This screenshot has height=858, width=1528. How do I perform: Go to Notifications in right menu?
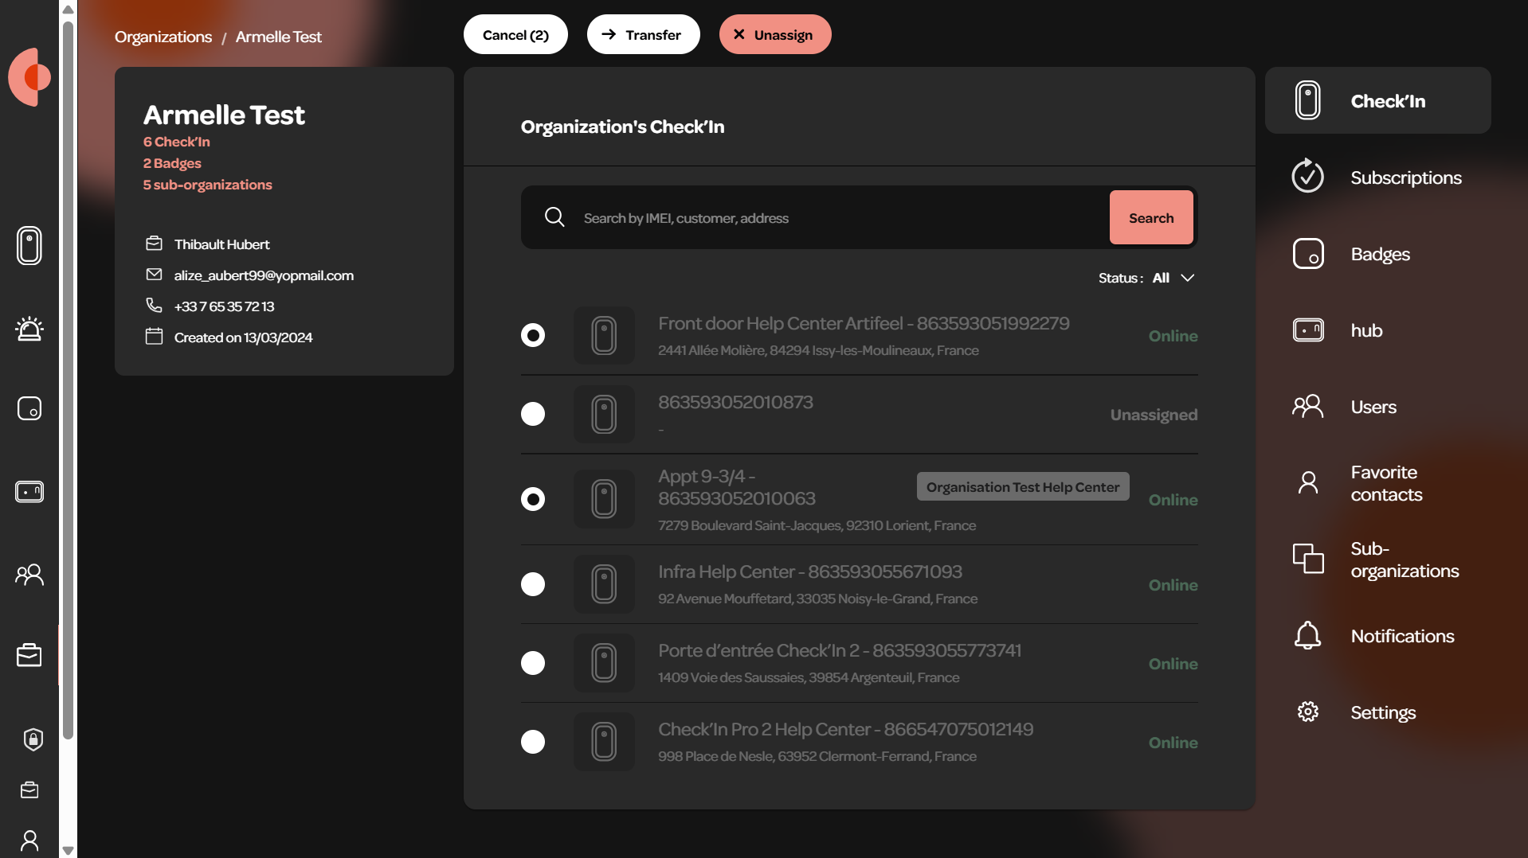point(1378,636)
